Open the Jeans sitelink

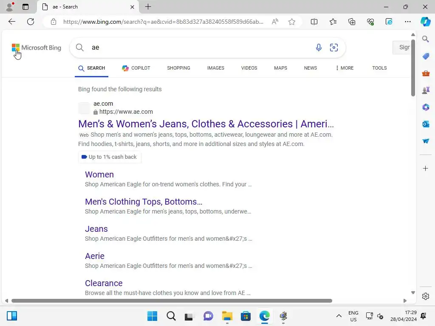coord(96,229)
